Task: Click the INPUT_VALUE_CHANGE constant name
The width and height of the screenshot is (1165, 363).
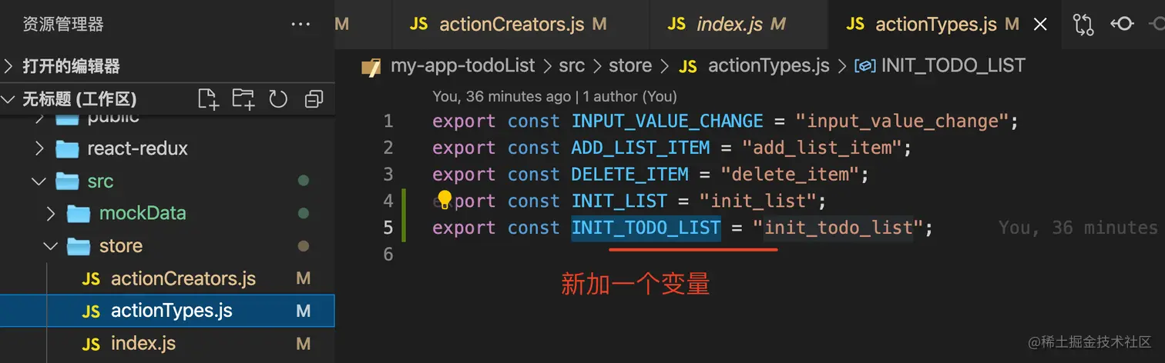Action: [x=666, y=122]
